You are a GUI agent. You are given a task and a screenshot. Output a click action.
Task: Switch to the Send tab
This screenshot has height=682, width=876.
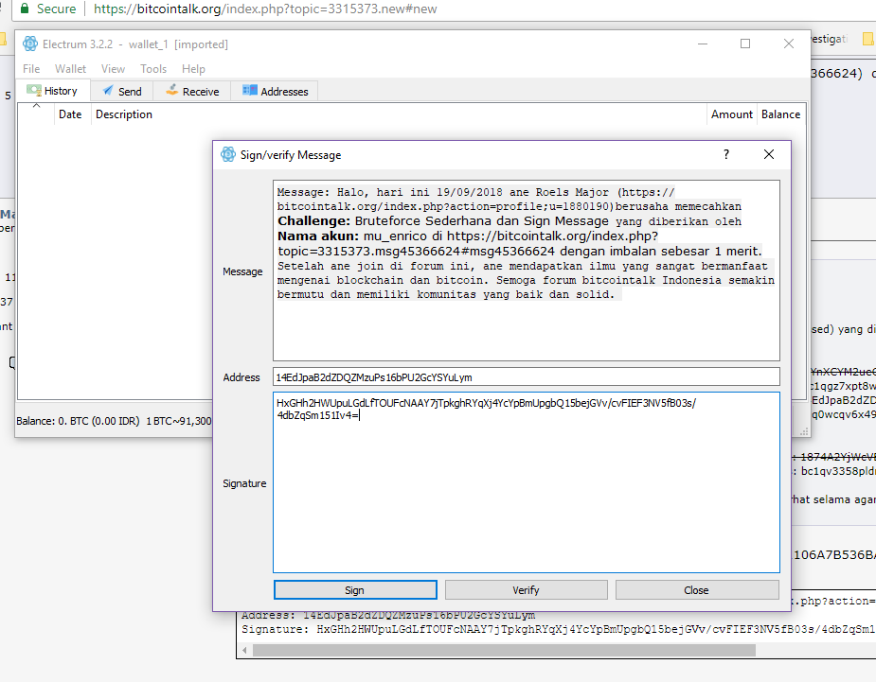(122, 91)
